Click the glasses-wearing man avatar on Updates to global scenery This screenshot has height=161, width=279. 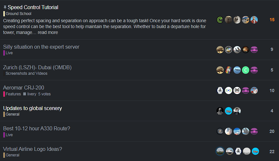click(237, 111)
